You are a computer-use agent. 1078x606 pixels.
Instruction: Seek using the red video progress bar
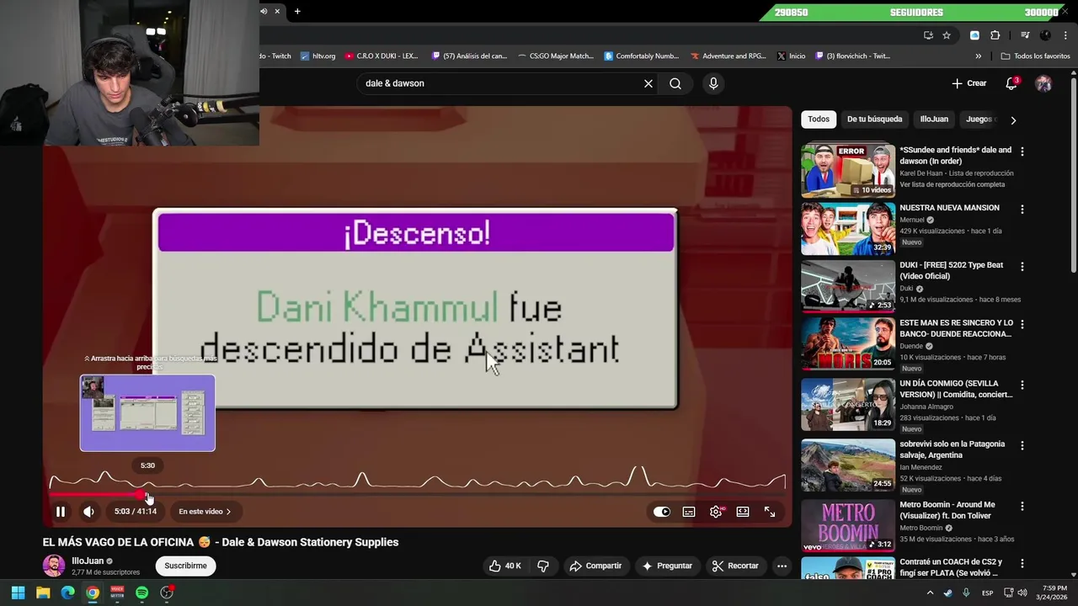tap(418, 496)
